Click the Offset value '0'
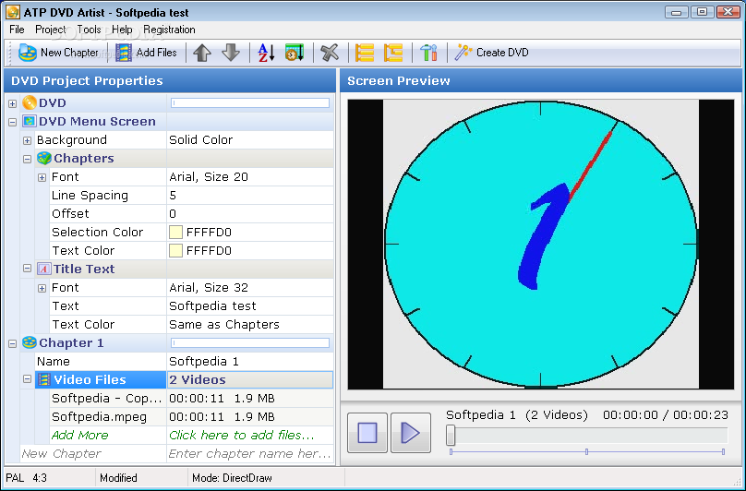746x491 pixels. (173, 213)
